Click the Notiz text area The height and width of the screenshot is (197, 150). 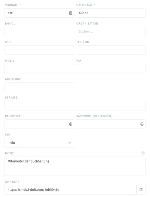(x=75, y=166)
